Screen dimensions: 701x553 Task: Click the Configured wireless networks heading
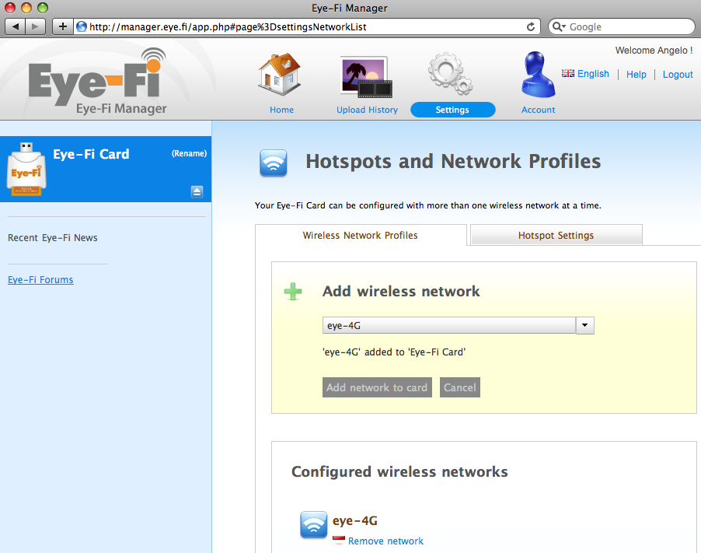pyautogui.click(x=399, y=471)
